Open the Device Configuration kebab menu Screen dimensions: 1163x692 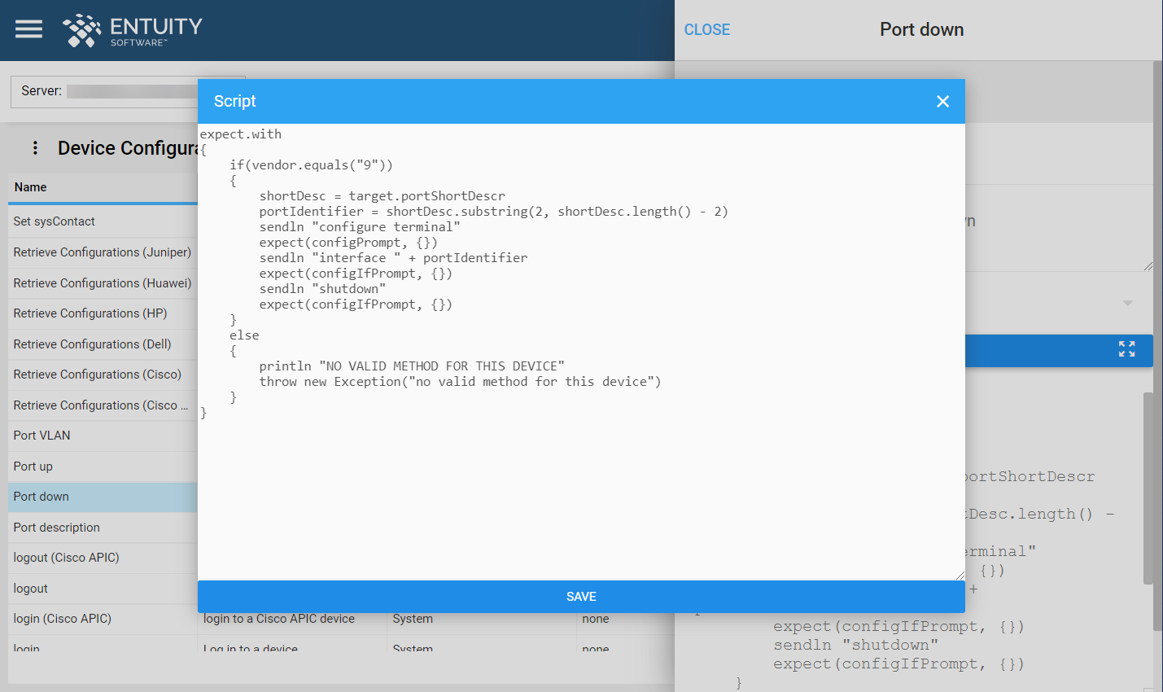coord(34,147)
